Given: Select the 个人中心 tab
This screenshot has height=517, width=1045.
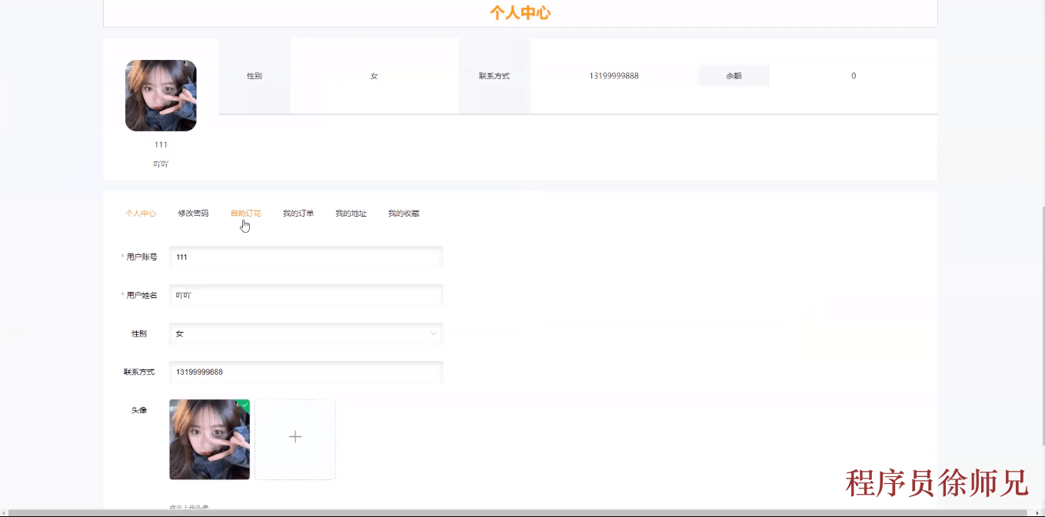Looking at the screenshot, I should pyautogui.click(x=141, y=213).
